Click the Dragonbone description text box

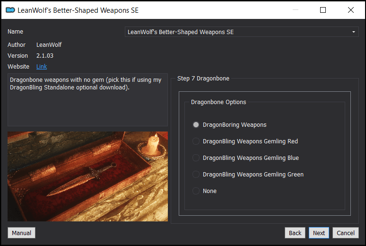pyautogui.click(x=87, y=100)
